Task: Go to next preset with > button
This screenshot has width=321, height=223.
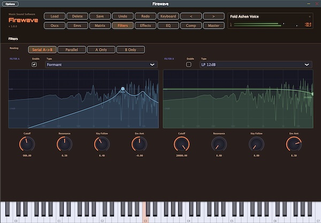Action: (213, 16)
